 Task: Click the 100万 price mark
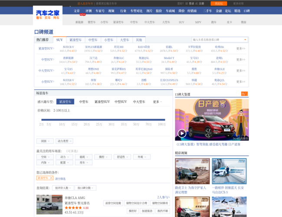pos(162,124)
